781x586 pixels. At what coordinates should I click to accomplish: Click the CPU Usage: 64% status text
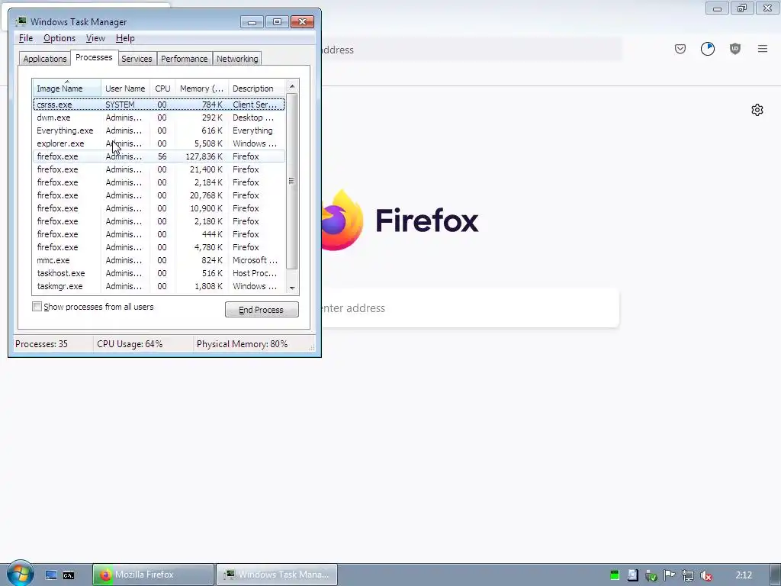tap(130, 344)
